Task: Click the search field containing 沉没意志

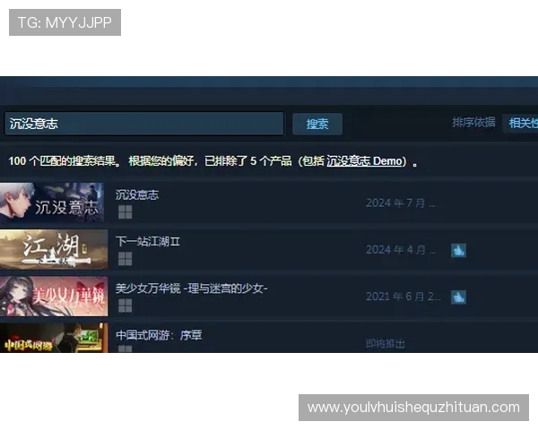Action: (144, 124)
